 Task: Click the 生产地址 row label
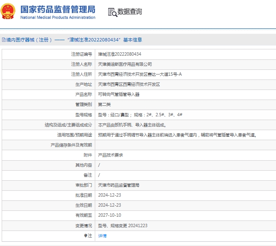click(x=83, y=85)
